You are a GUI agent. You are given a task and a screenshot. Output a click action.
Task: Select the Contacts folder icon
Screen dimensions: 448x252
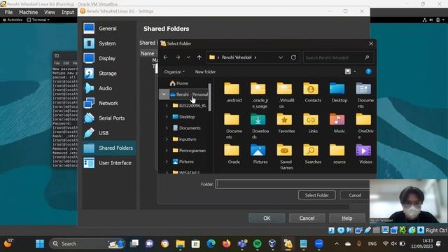point(311,89)
